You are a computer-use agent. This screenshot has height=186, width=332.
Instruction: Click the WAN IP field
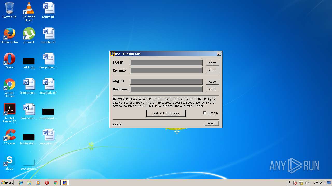tap(166, 82)
